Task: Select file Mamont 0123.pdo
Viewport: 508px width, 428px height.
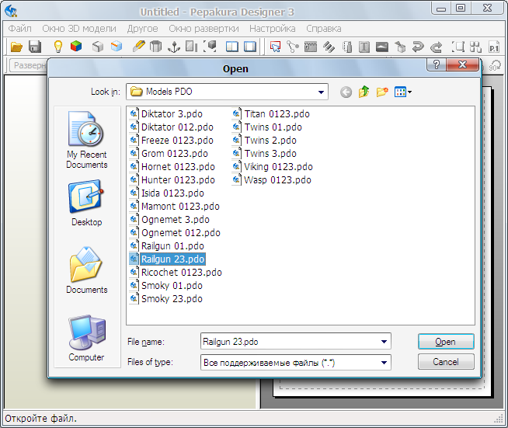Action: tap(175, 207)
